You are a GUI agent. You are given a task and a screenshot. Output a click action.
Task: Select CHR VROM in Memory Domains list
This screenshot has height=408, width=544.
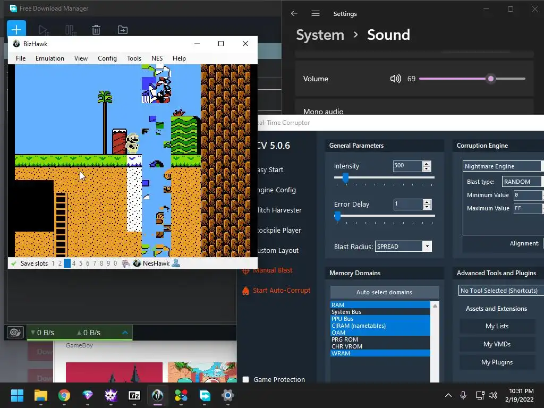pos(380,346)
